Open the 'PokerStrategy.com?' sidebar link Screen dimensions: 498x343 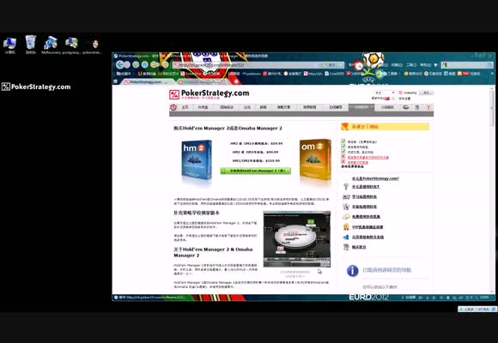tap(375, 178)
